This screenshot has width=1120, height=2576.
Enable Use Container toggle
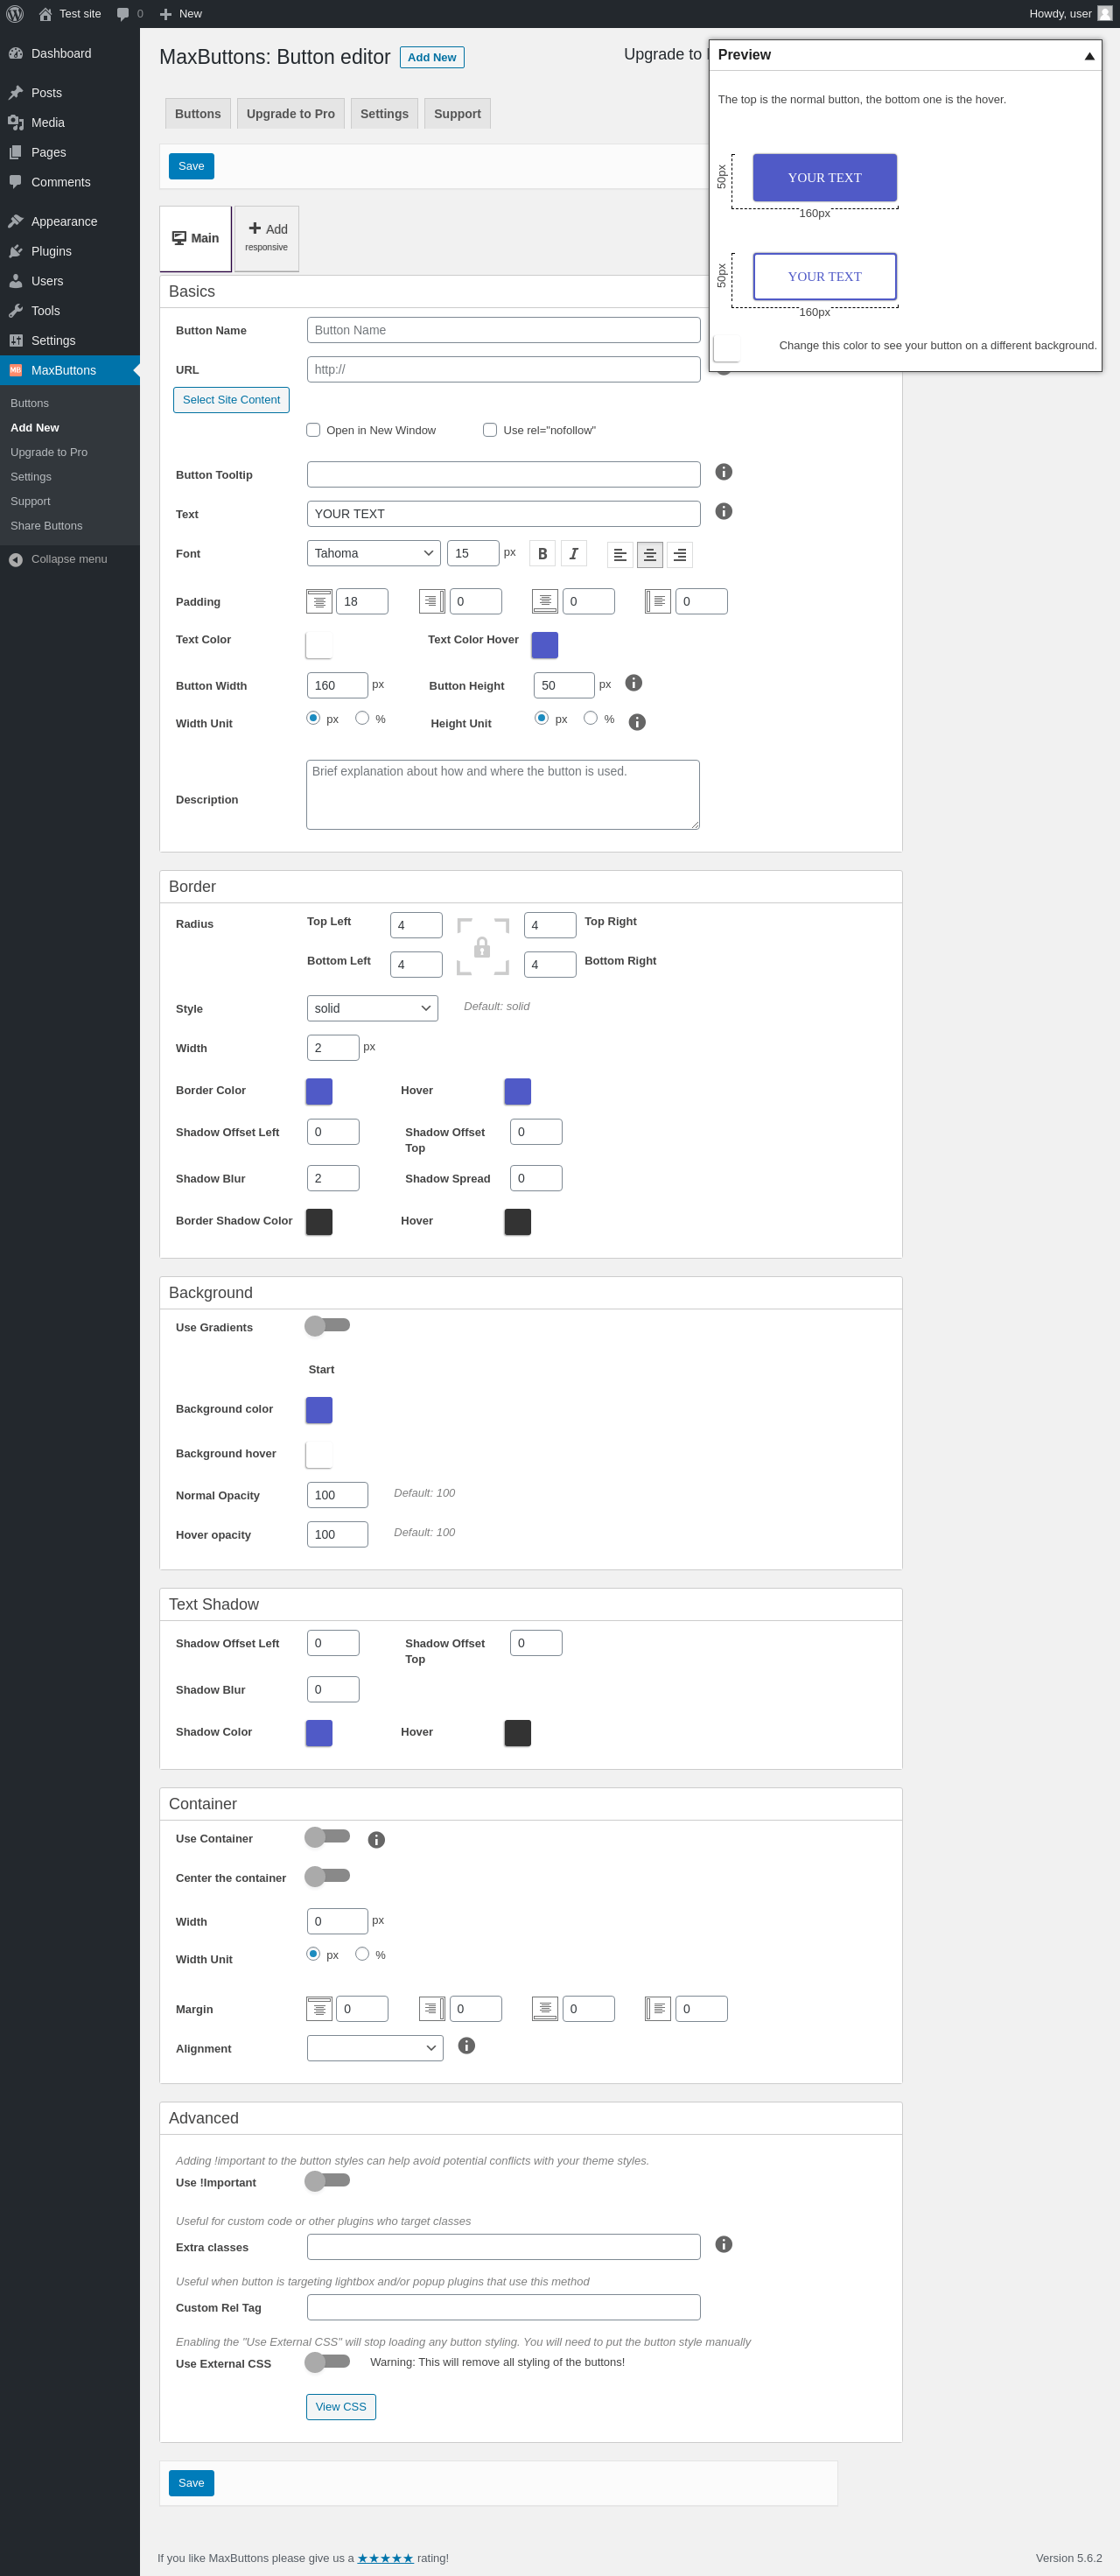coord(327,1837)
